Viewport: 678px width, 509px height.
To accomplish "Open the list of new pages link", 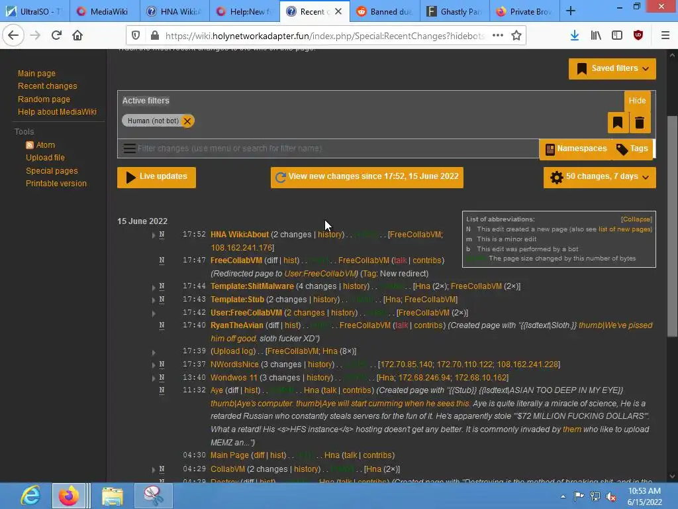I will click(x=625, y=229).
